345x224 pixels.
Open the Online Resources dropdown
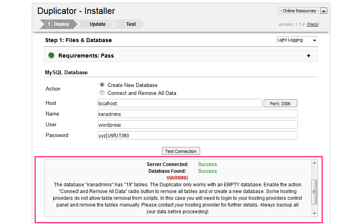coord(303,11)
